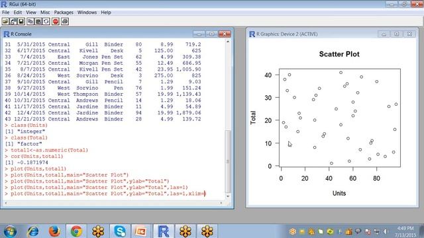
Task: Click the R taskbar button
Action: point(164,231)
